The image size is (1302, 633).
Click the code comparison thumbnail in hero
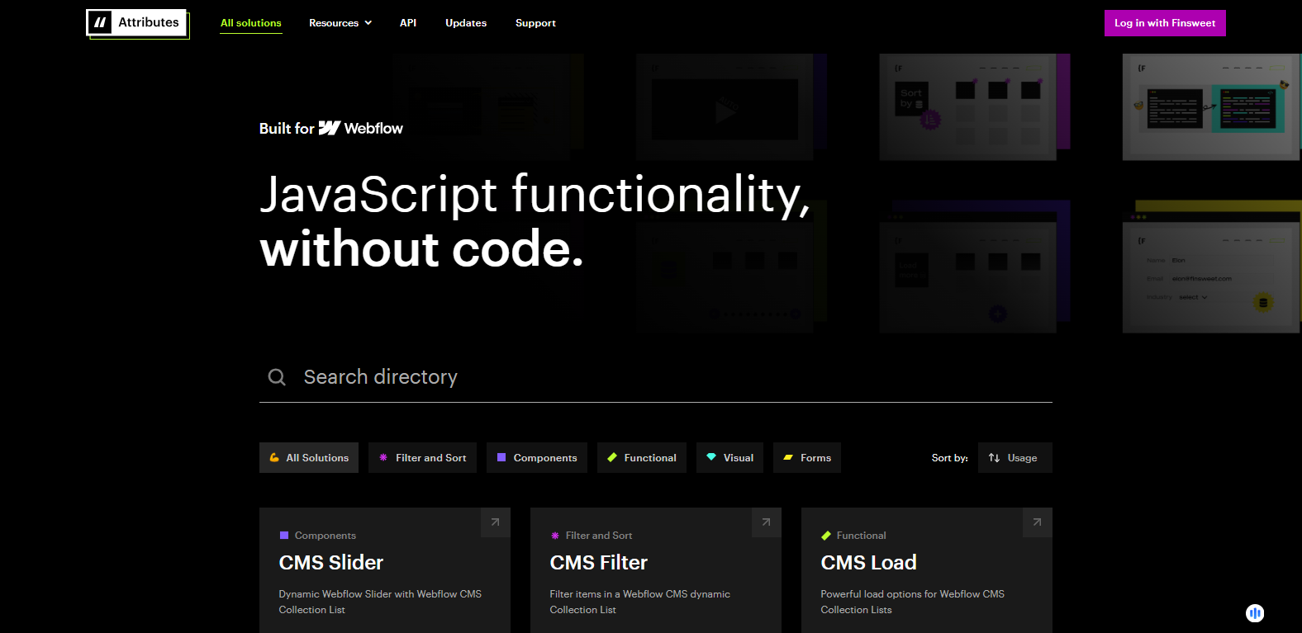[1211, 107]
